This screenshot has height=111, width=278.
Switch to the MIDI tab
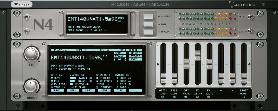pos(104,90)
